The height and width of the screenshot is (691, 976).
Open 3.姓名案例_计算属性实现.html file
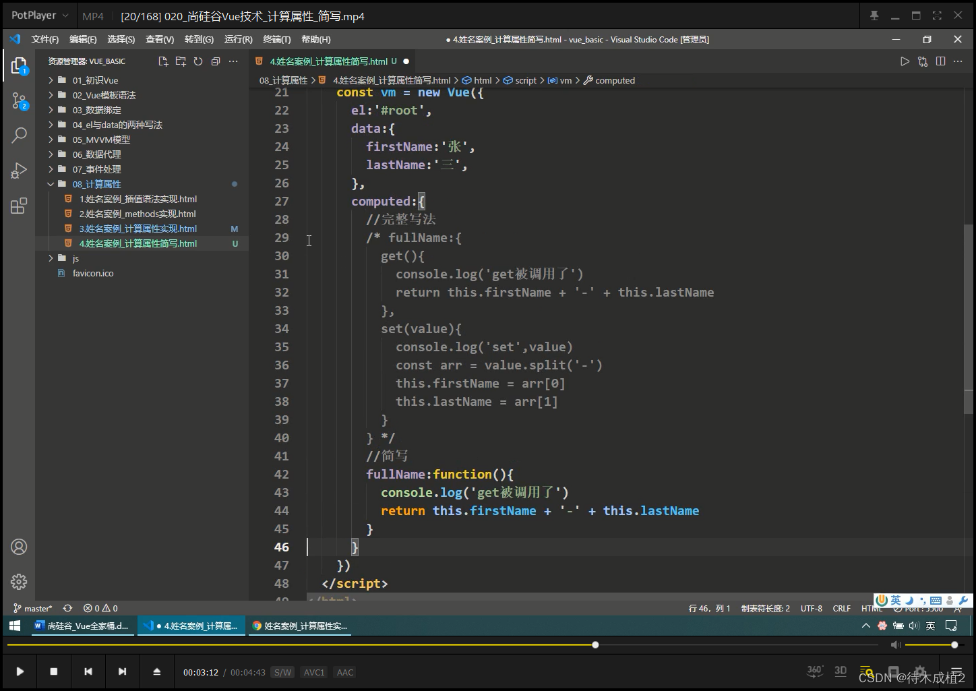(138, 229)
